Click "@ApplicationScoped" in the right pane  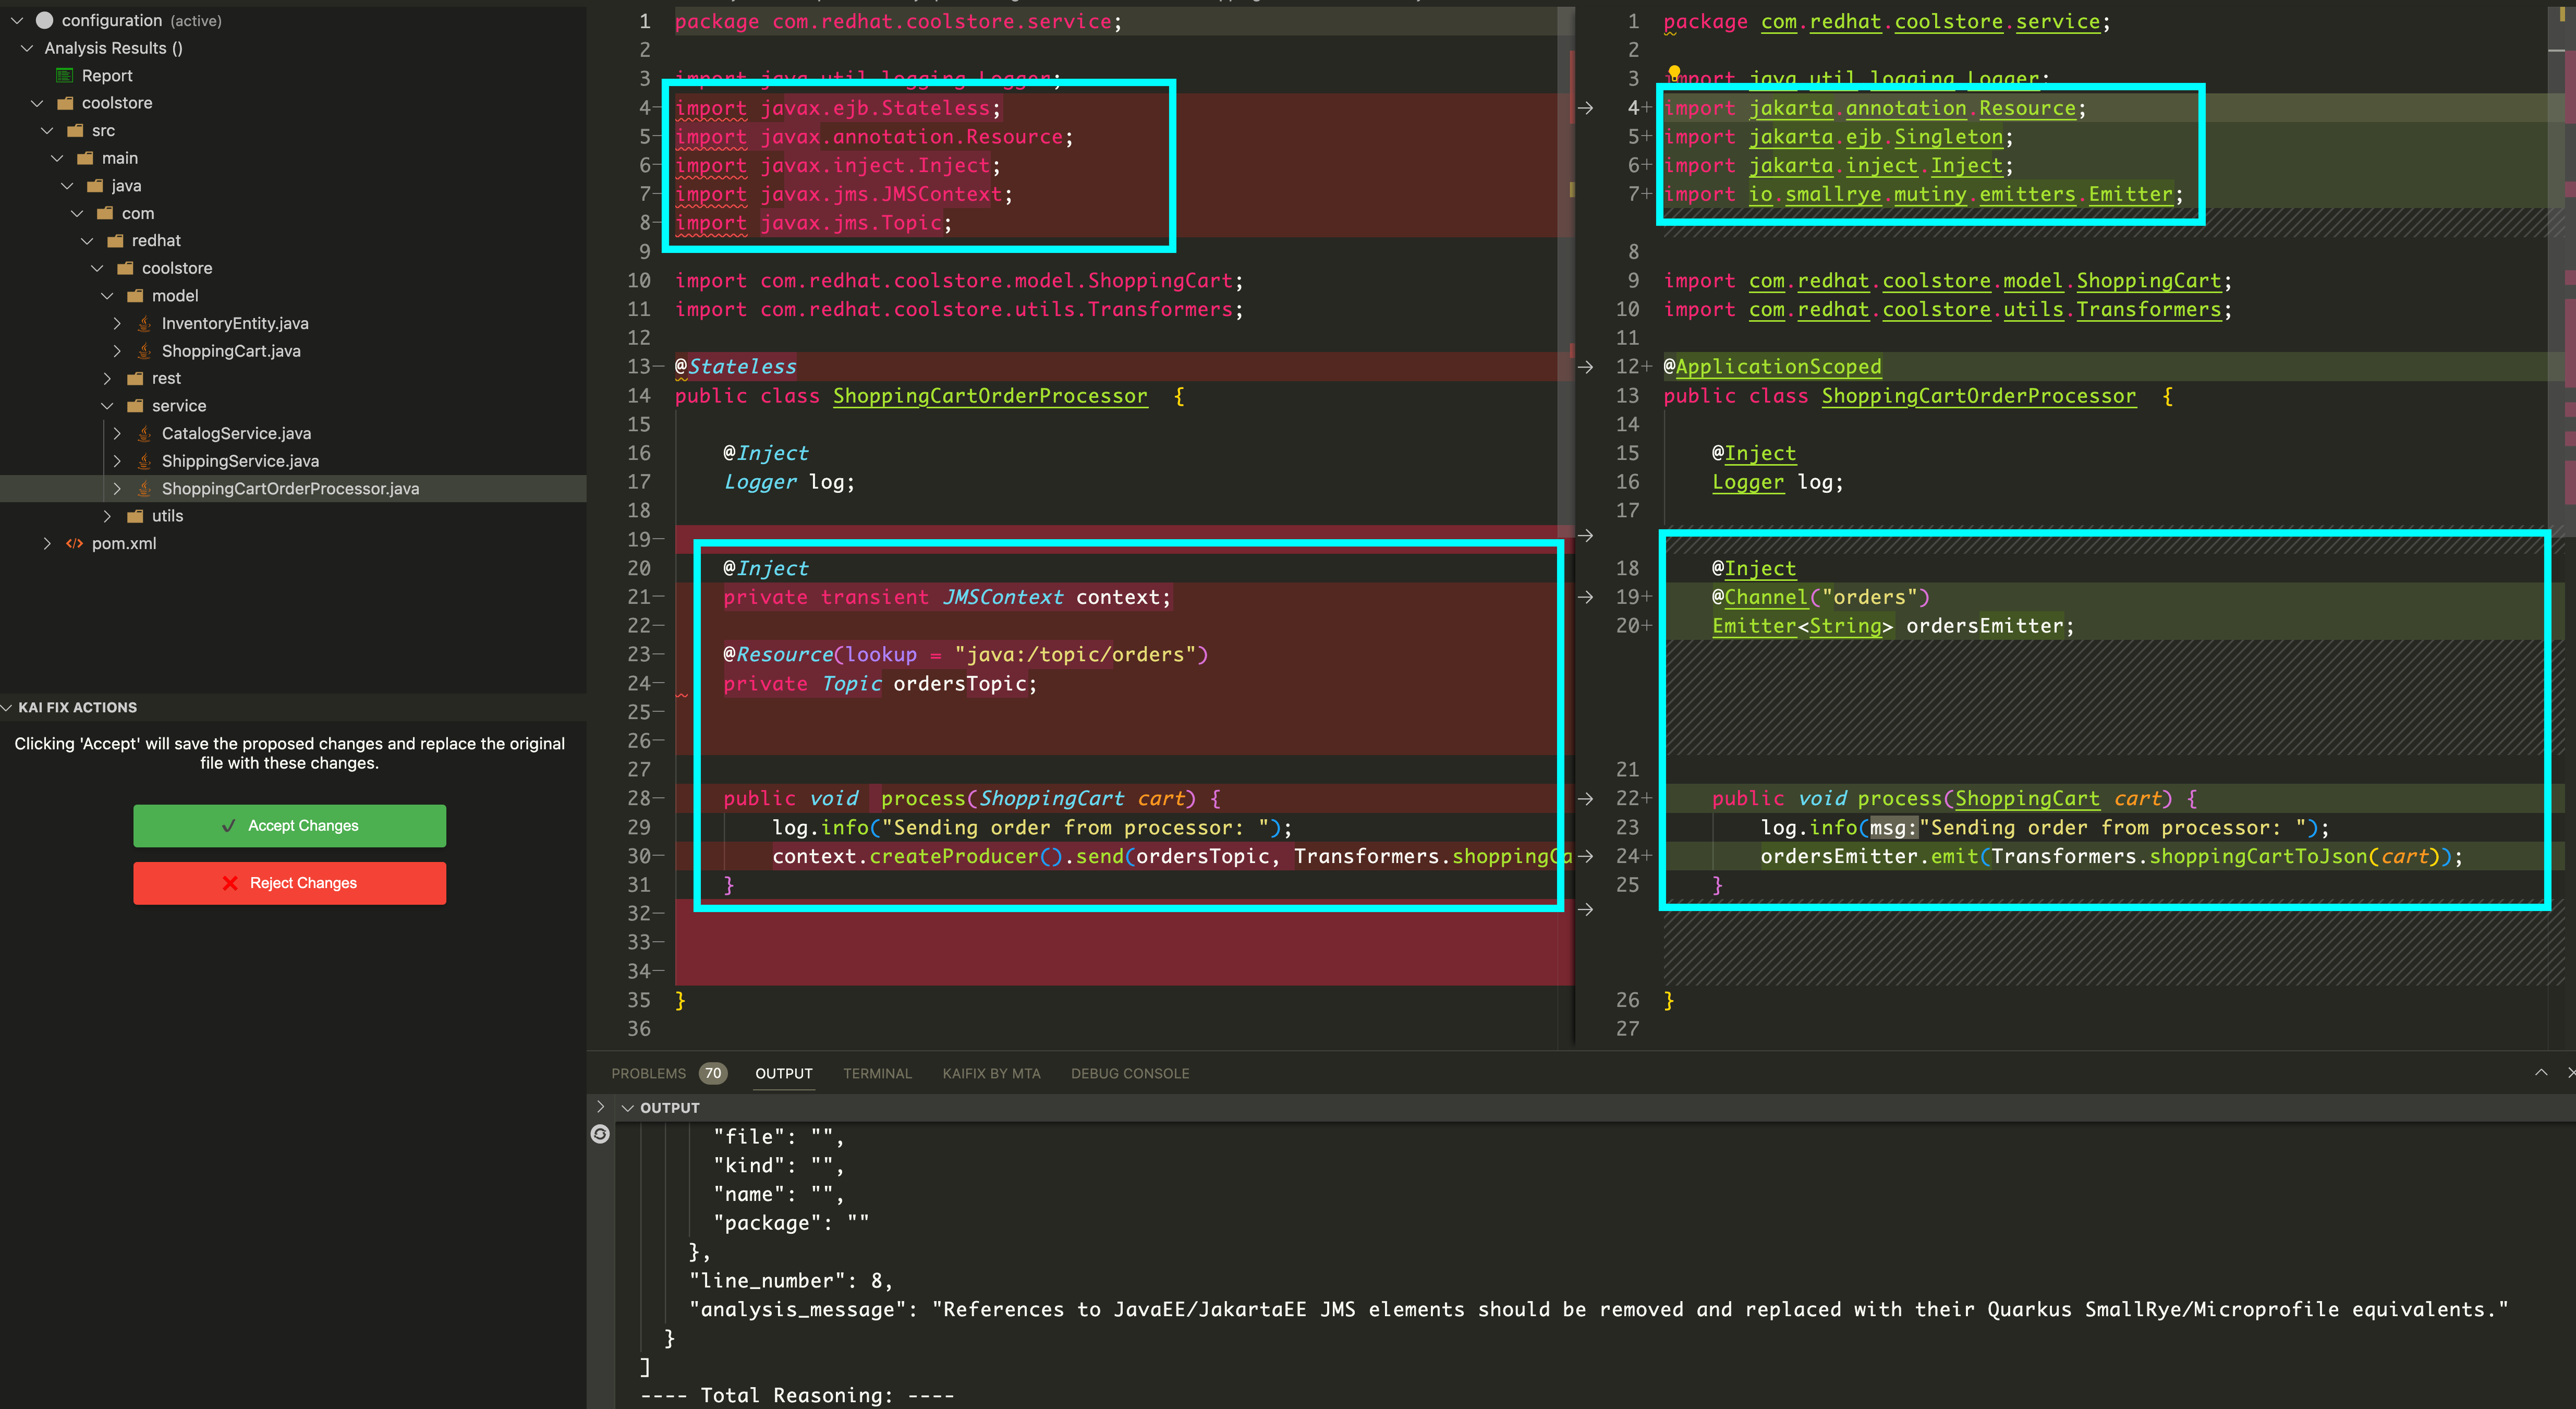tap(1772, 367)
